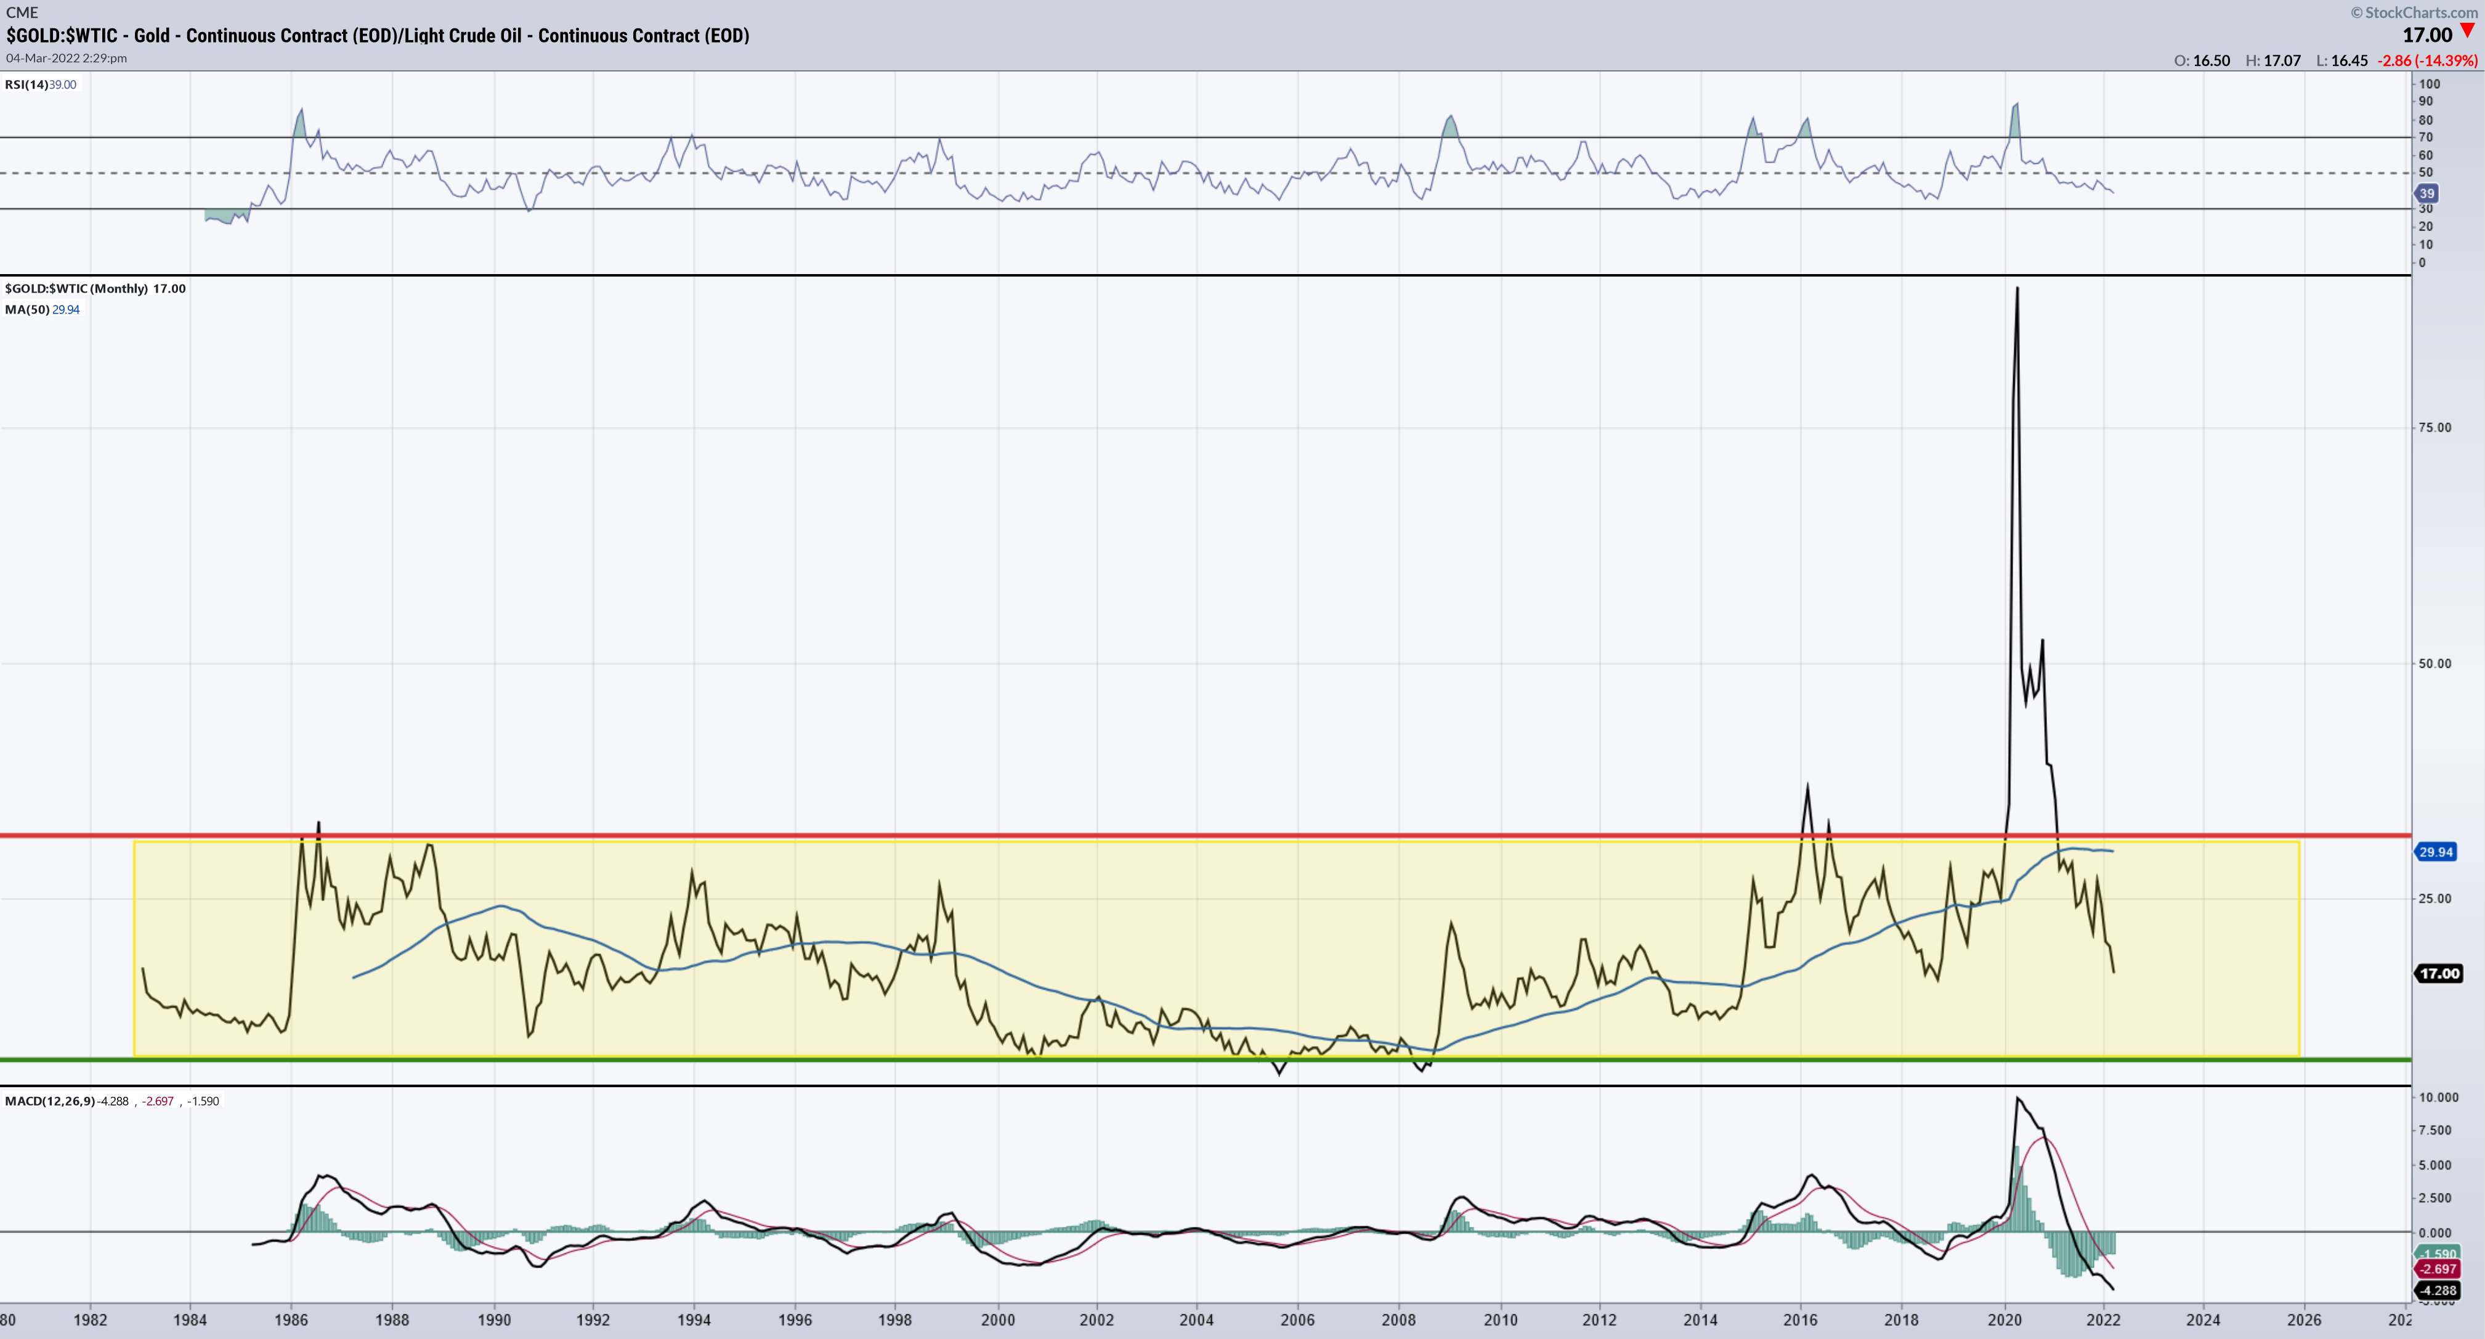Viewport: 2485px width, 1339px height.
Task: Select the MA(50) overlay label
Action: tap(27, 310)
